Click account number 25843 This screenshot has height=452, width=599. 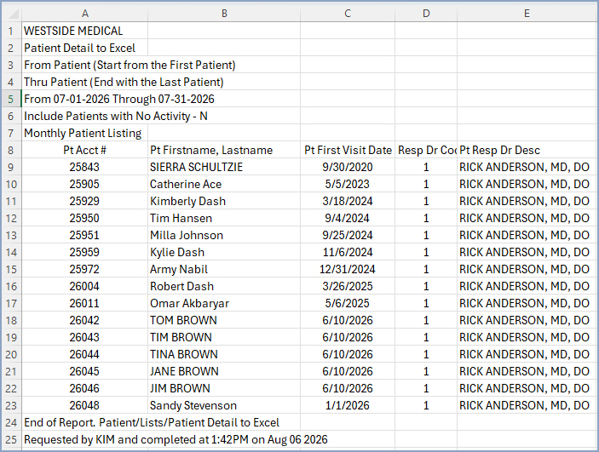coord(85,167)
